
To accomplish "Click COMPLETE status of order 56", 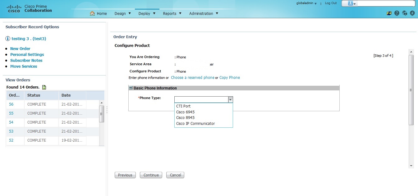I will point(37,104).
